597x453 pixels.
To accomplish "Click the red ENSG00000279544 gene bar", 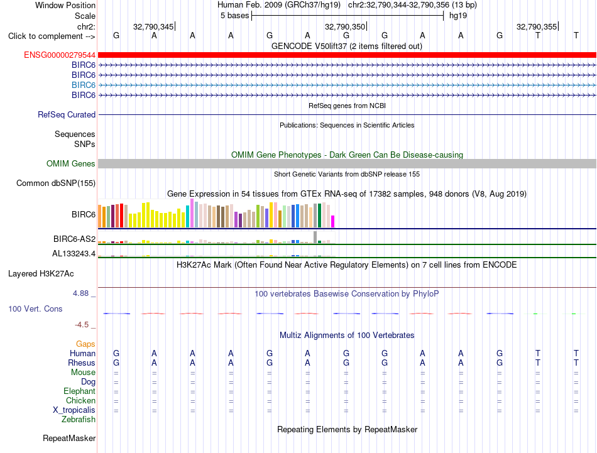I will [x=347, y=55].
